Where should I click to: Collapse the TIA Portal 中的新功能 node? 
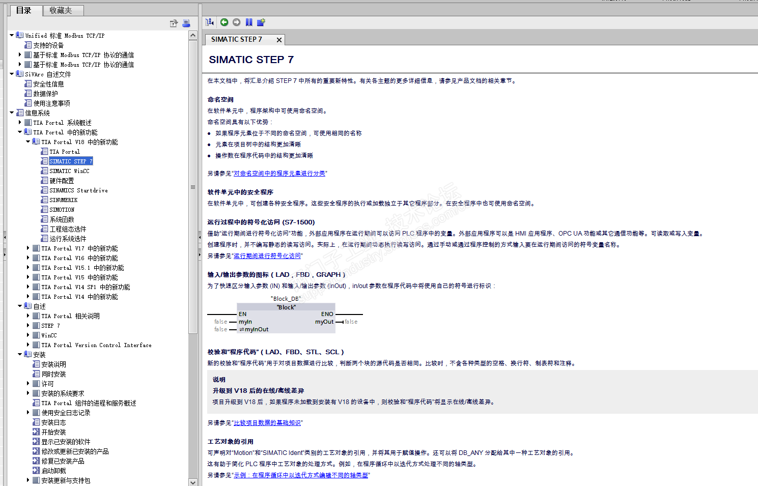pos(20,132)
